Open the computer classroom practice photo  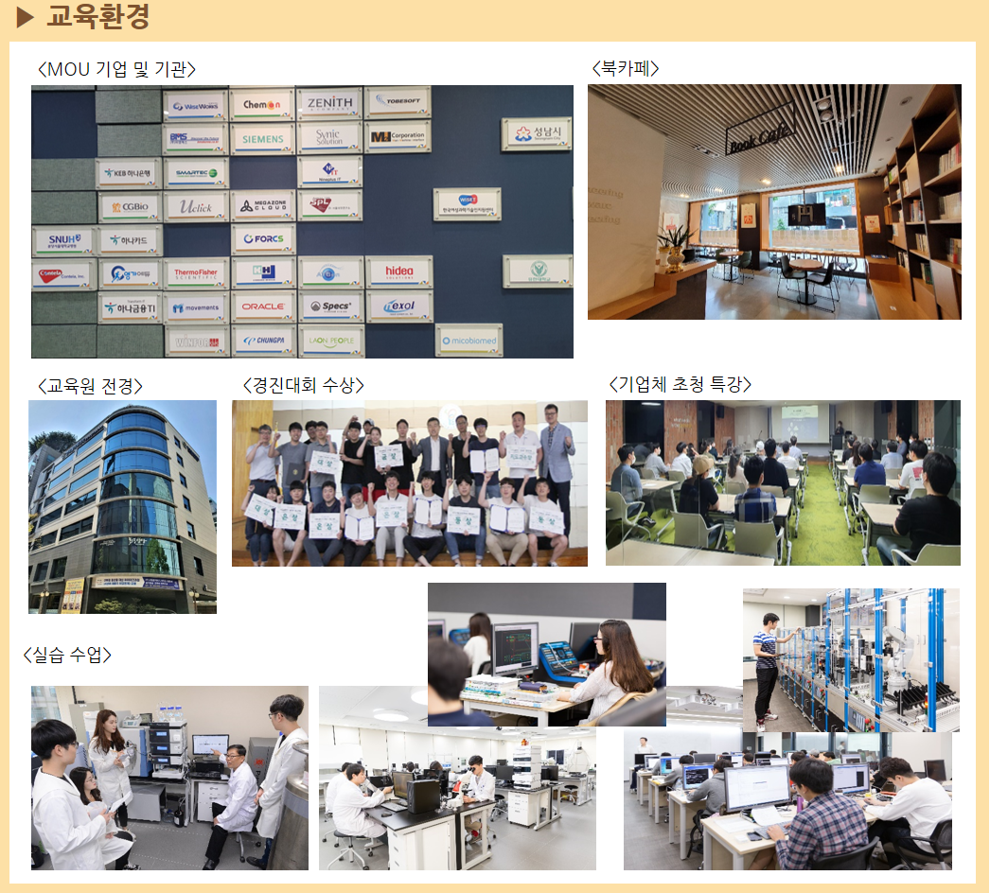787,801
